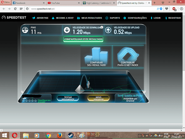Open Steam from the taskbar
The image size is (185, 139).
[x=71, y=135]
